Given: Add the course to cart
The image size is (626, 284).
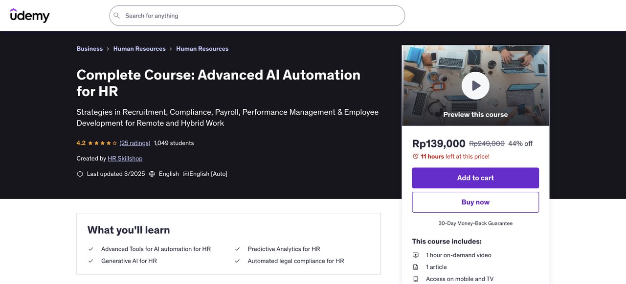Looking at the screenshot, I should 475,178.
